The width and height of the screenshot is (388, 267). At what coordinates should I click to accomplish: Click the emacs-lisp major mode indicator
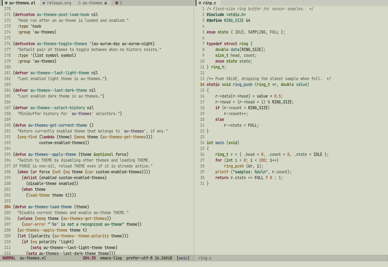point(111,258)
